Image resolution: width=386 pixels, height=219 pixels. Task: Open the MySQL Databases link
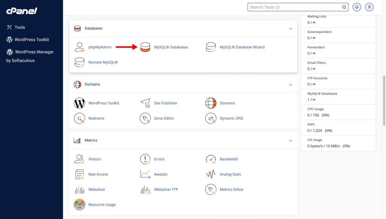[x=171, y=47]
